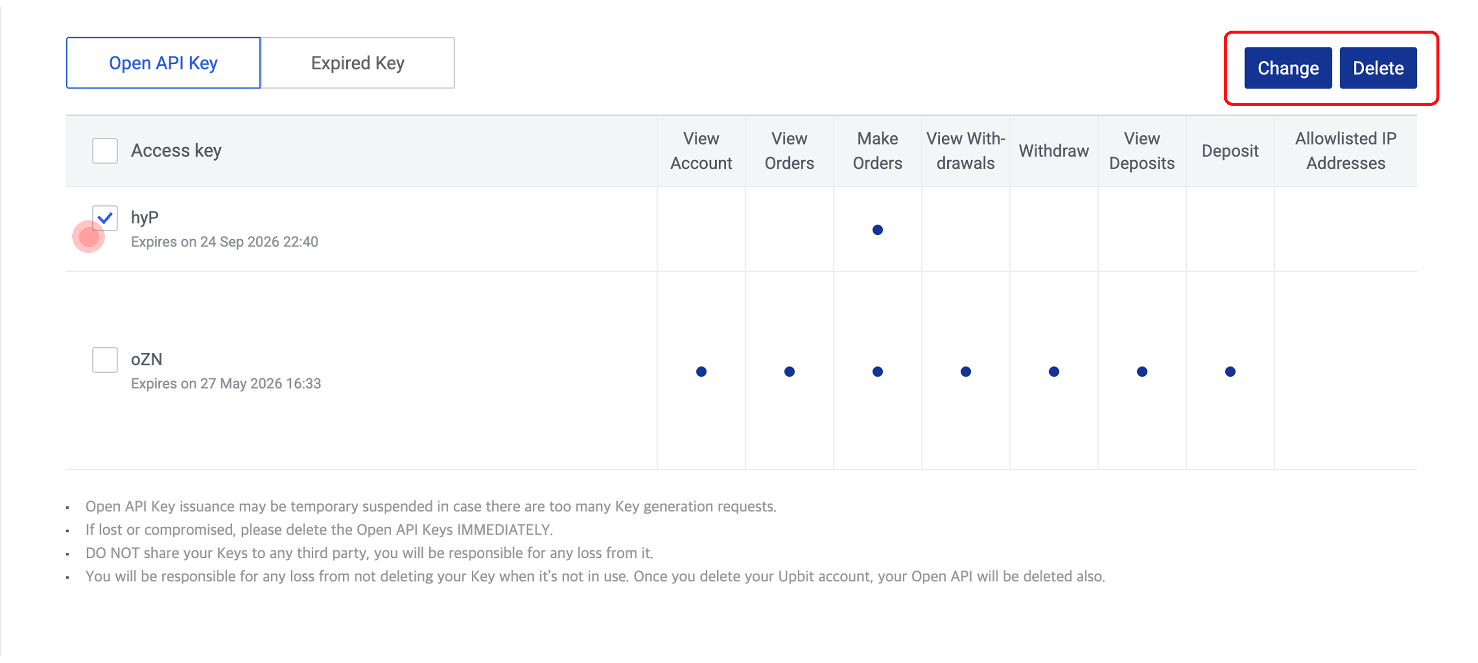The width and height of the screenshot is (1478, 663).
Task: Click the View Orders dot for oZN
Action: pos(789,372)
